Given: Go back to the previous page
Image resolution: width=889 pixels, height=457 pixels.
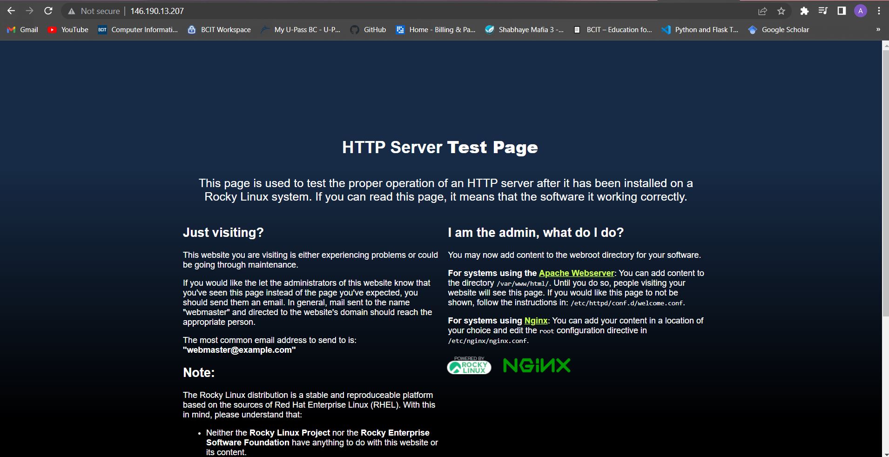Looking at the screenshot, I should click(11, 11).
